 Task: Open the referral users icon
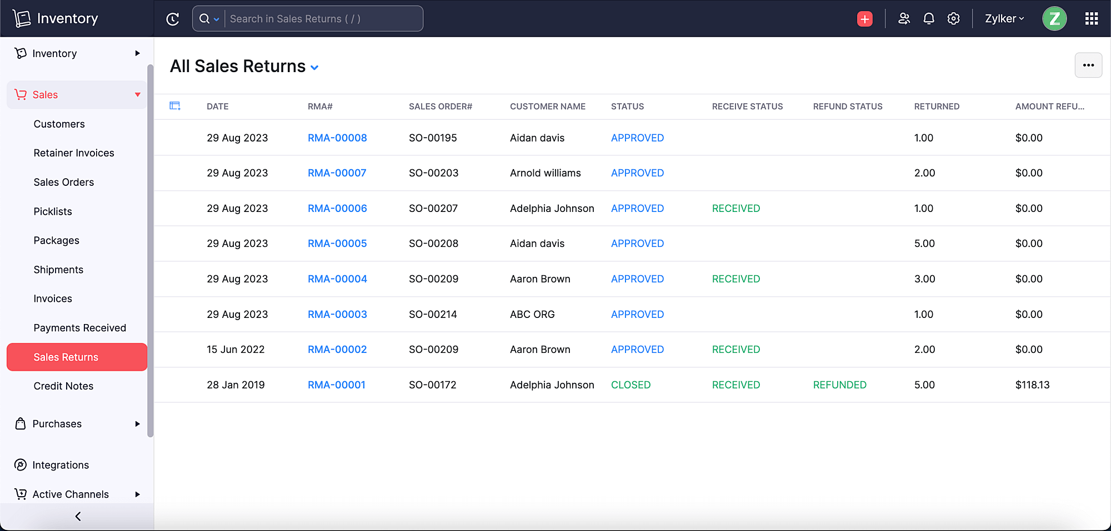coord(904,18)
